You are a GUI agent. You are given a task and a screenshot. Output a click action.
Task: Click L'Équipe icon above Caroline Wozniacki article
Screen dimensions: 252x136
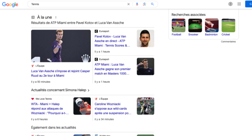96,99
